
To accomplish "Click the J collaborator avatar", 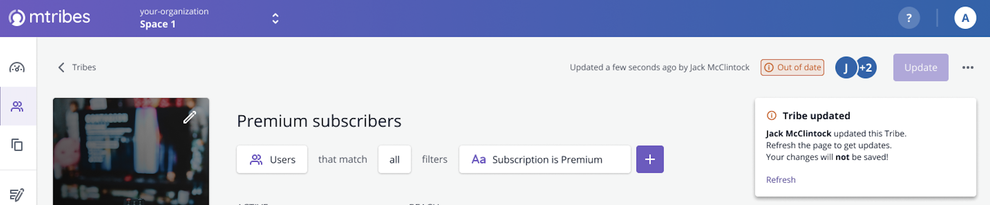I will click(x=846, y=68).
